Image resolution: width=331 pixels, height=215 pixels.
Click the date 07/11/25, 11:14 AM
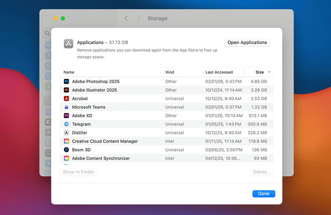(223, 141)
